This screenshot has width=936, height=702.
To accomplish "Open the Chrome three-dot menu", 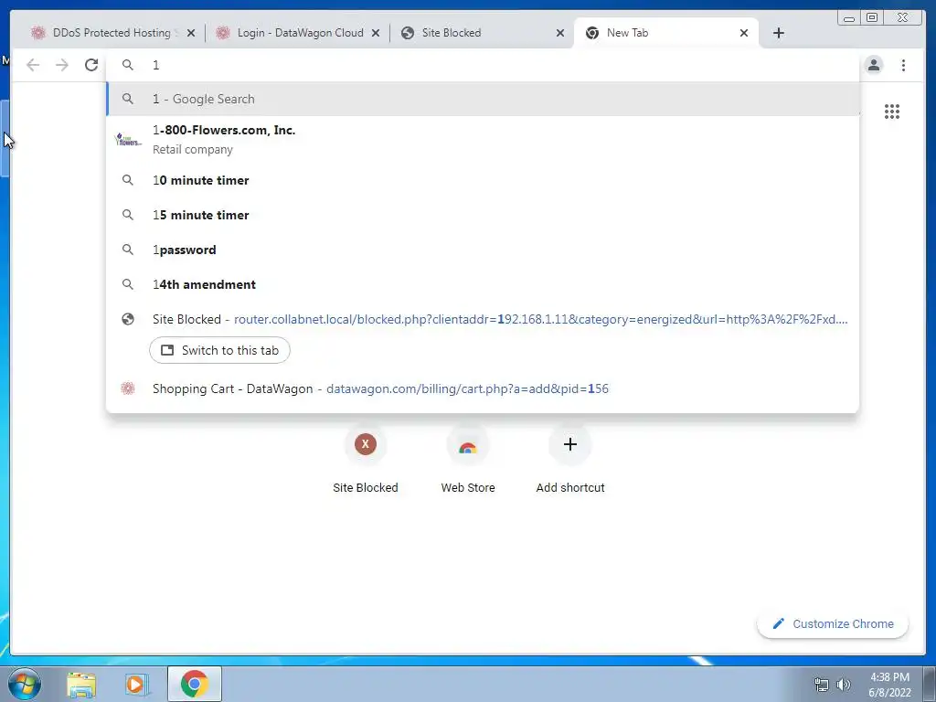I will (x=903, y=65).
